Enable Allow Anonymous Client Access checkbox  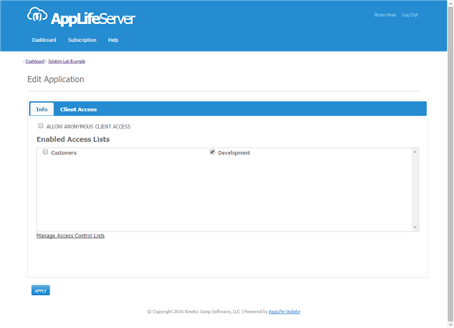click(40, 126)
